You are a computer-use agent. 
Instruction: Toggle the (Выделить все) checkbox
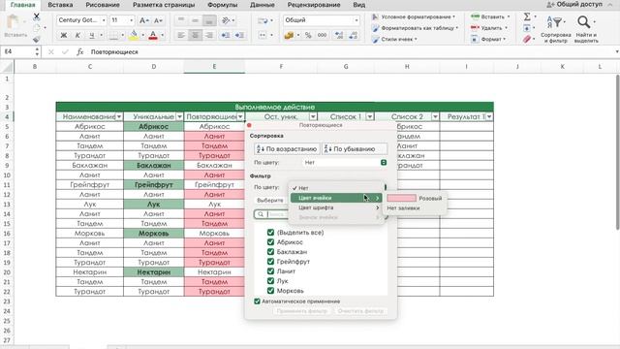coord(271,233)
